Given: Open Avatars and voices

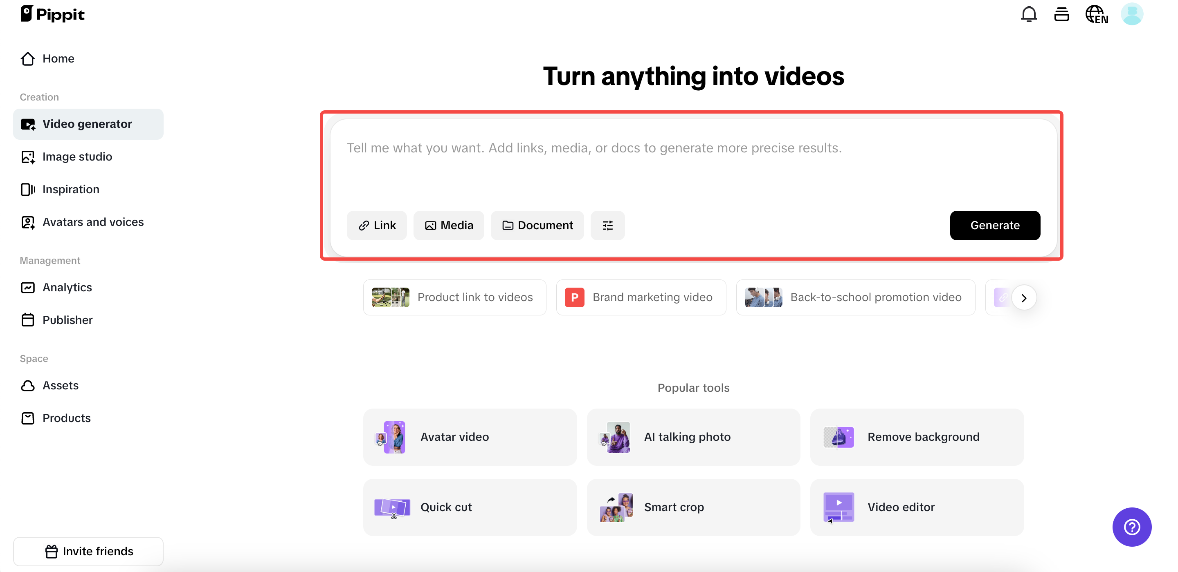Looking at the screenshot, I should [93, 222].
